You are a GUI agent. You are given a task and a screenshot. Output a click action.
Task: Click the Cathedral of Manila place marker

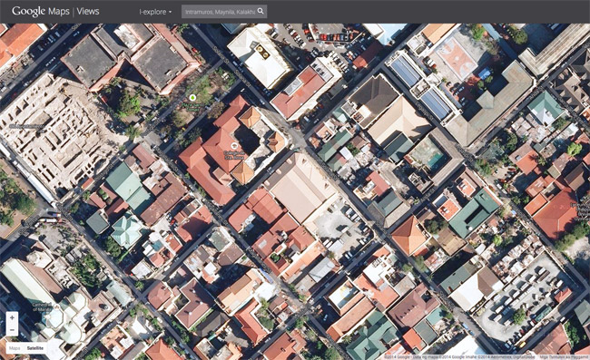point(57,307)
